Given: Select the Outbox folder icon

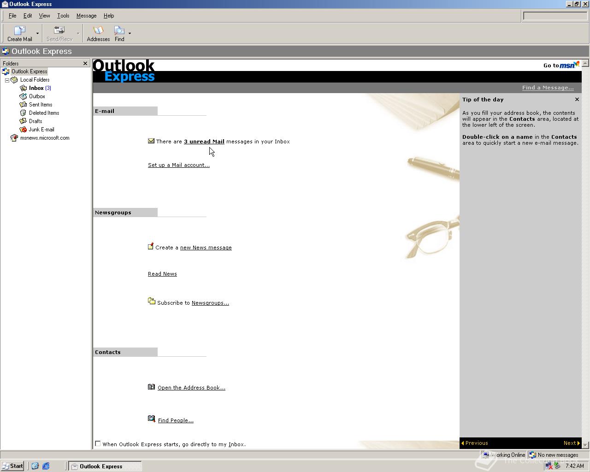Looking at the screenshot, I should point(24,96).
